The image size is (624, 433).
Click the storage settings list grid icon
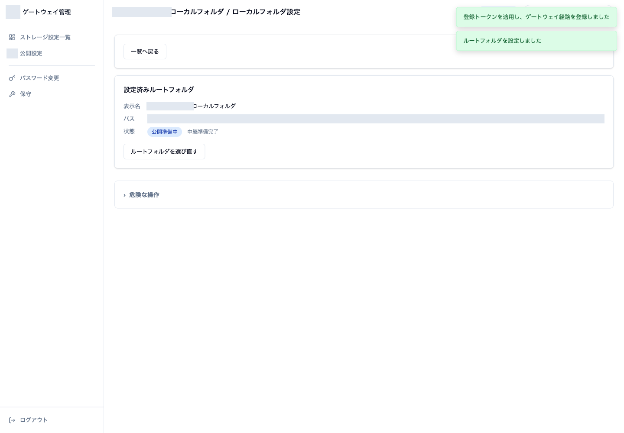tap(12, 37)
